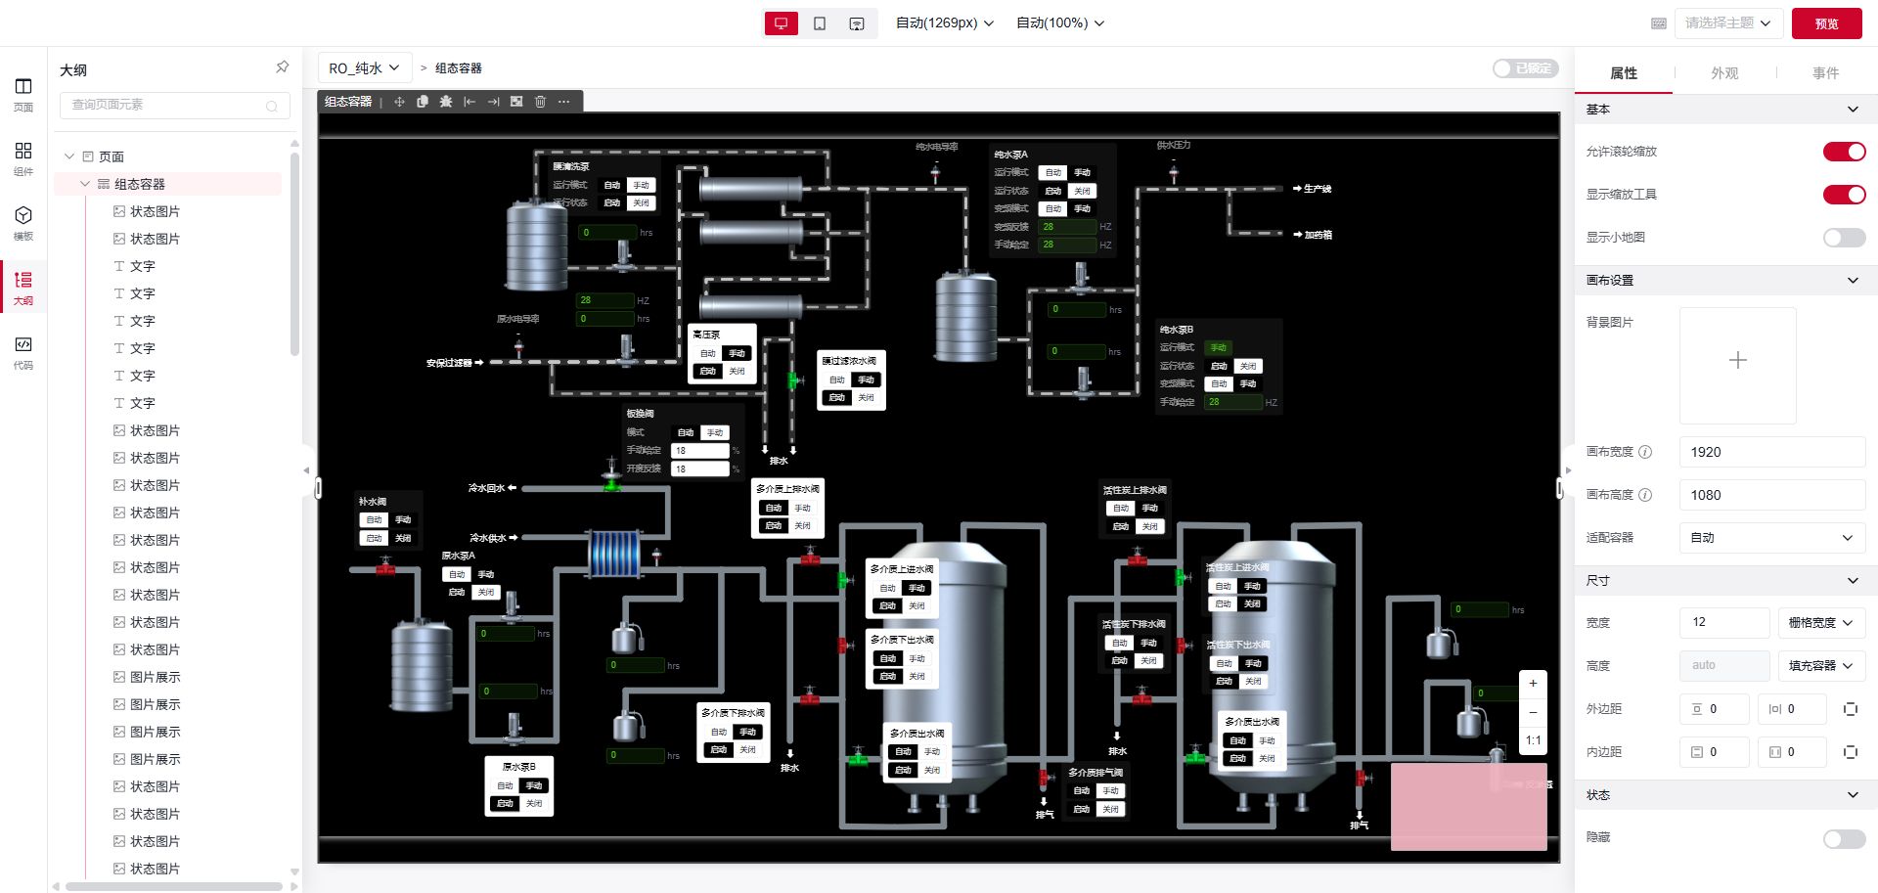Open the 模板 templates sidebar panel

pyautogui.click(x=23, y=223)
